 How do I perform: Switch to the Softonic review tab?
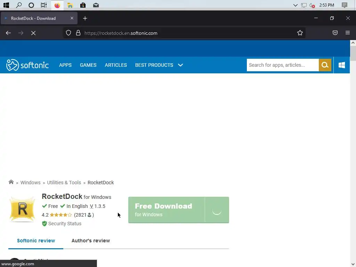36,241
